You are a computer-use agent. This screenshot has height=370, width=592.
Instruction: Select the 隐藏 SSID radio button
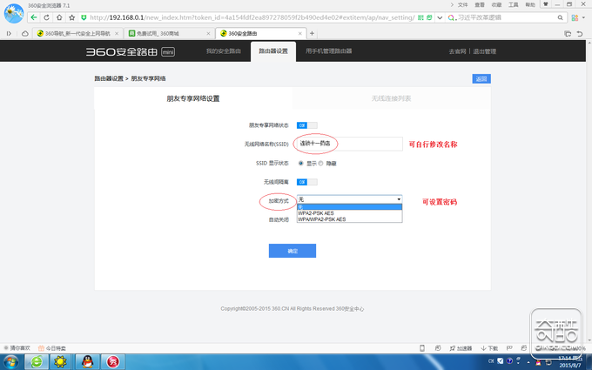[320, 163]
